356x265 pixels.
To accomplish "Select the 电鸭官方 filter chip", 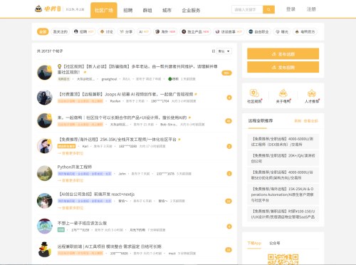I will coord(305,31).
